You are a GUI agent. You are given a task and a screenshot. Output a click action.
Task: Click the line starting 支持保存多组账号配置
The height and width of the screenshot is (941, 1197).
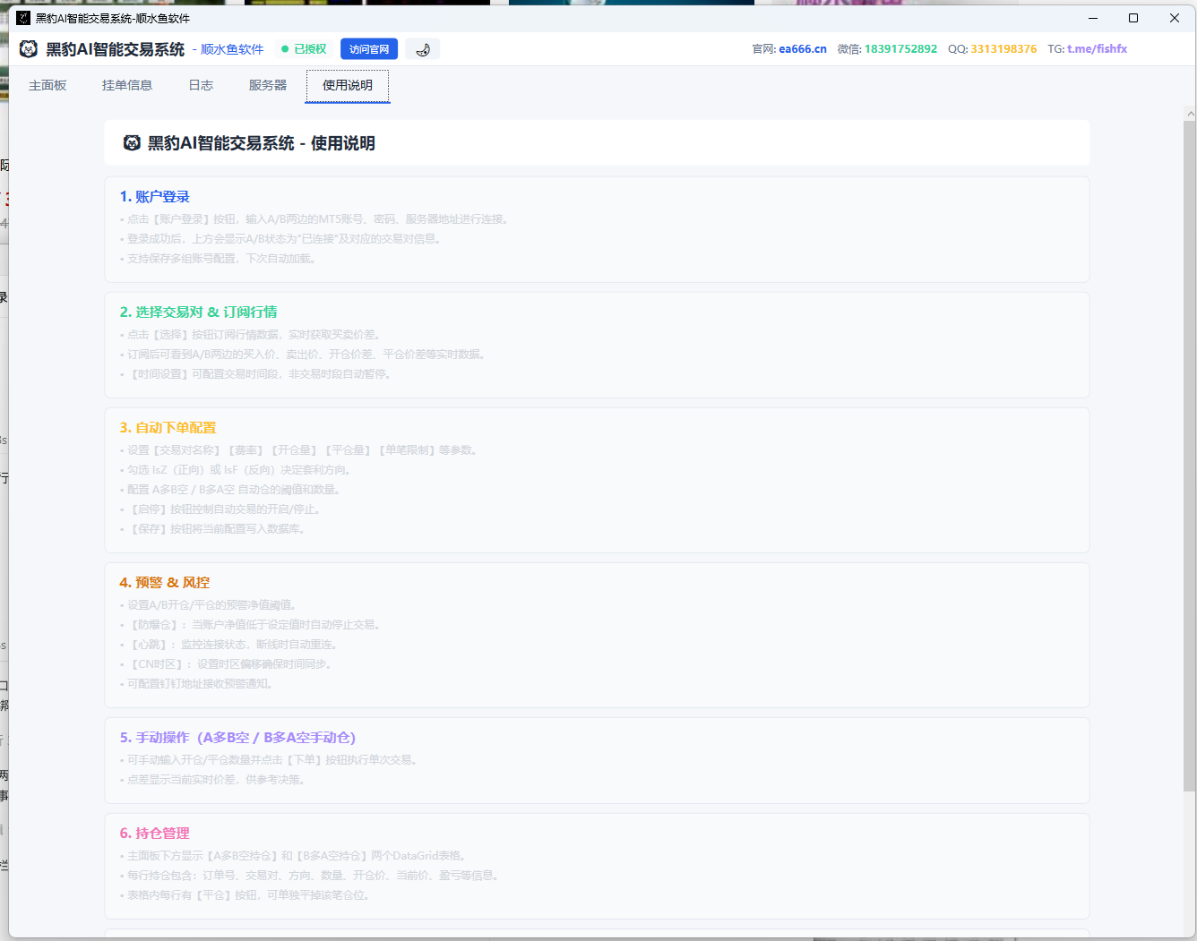218,259
